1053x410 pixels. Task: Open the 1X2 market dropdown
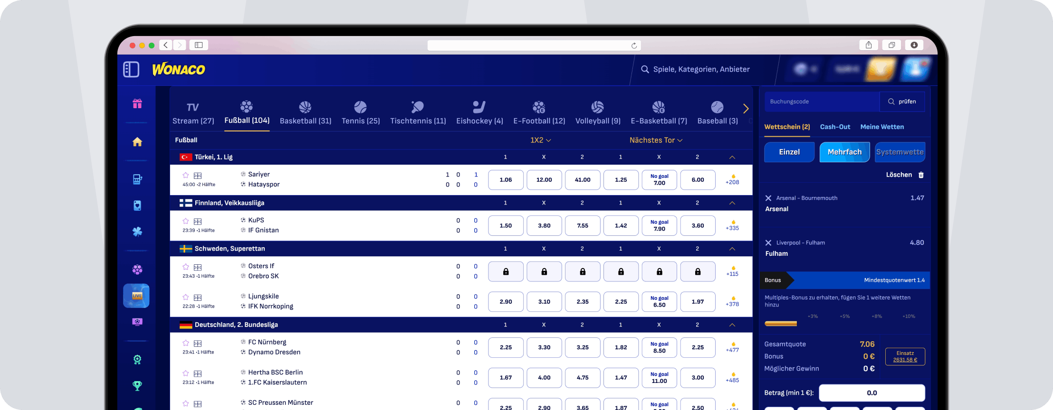[x=541, y=140]
